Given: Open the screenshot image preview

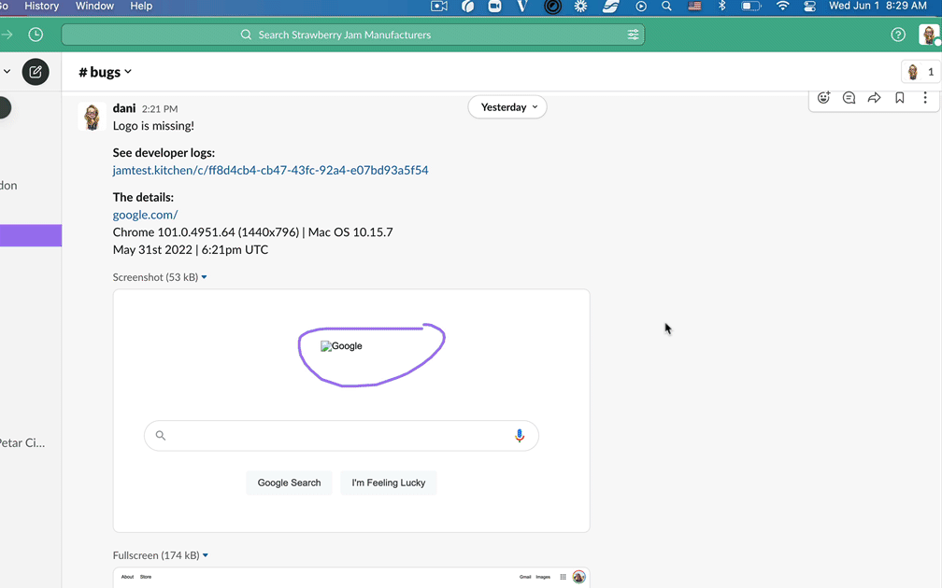Looking at the screenshot, I should (x=351, y=411).
